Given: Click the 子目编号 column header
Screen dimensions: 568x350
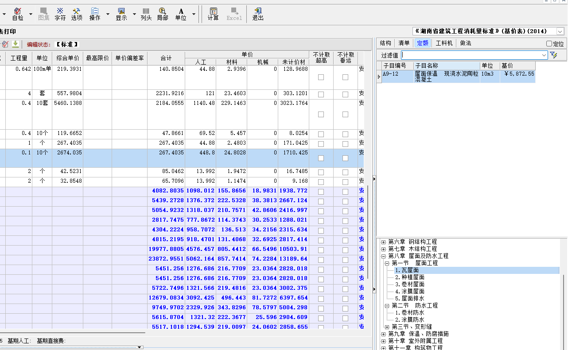Looking at the screenshot, I should coord(398,66).
